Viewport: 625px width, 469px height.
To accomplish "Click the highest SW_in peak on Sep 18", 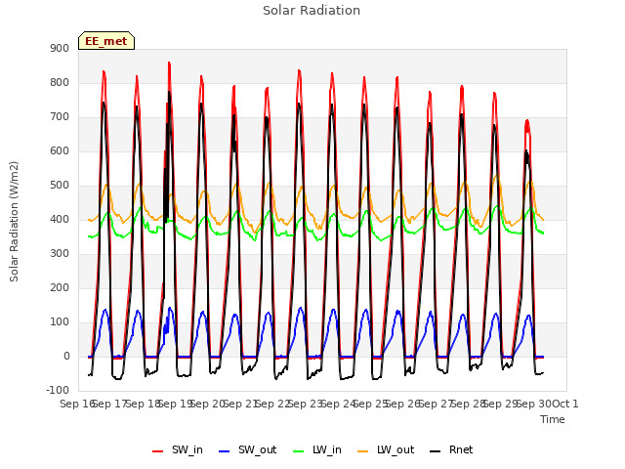I will coord(169,63).
